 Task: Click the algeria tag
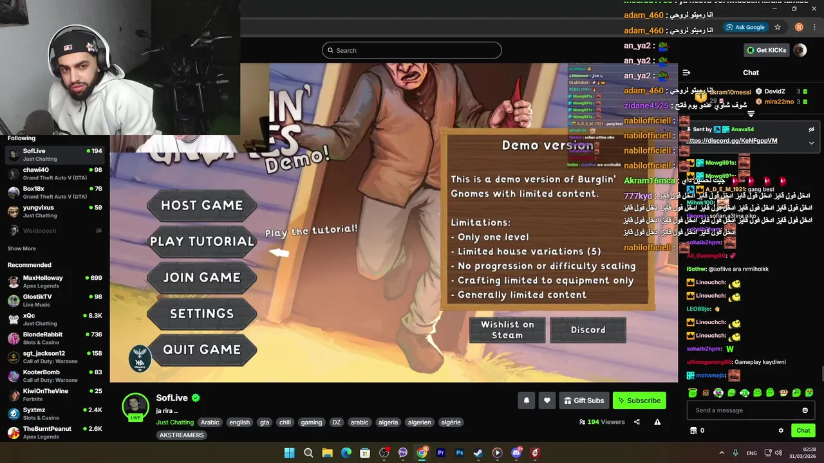[x=388, y=422]
